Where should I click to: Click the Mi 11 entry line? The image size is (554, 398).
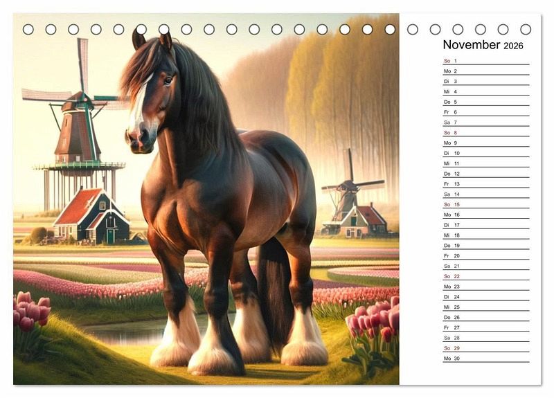coord(486,163)
